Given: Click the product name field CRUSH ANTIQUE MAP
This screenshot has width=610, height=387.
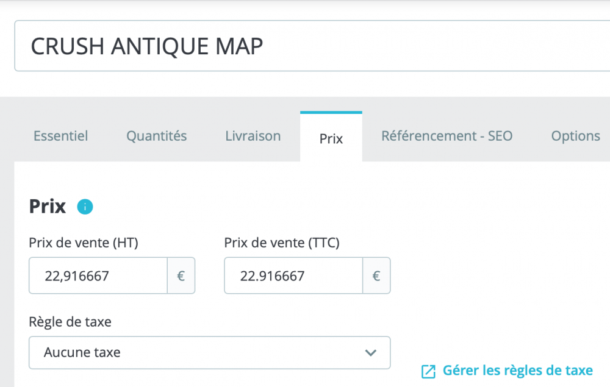Looking at the screenshot, I should coord(305,46).
